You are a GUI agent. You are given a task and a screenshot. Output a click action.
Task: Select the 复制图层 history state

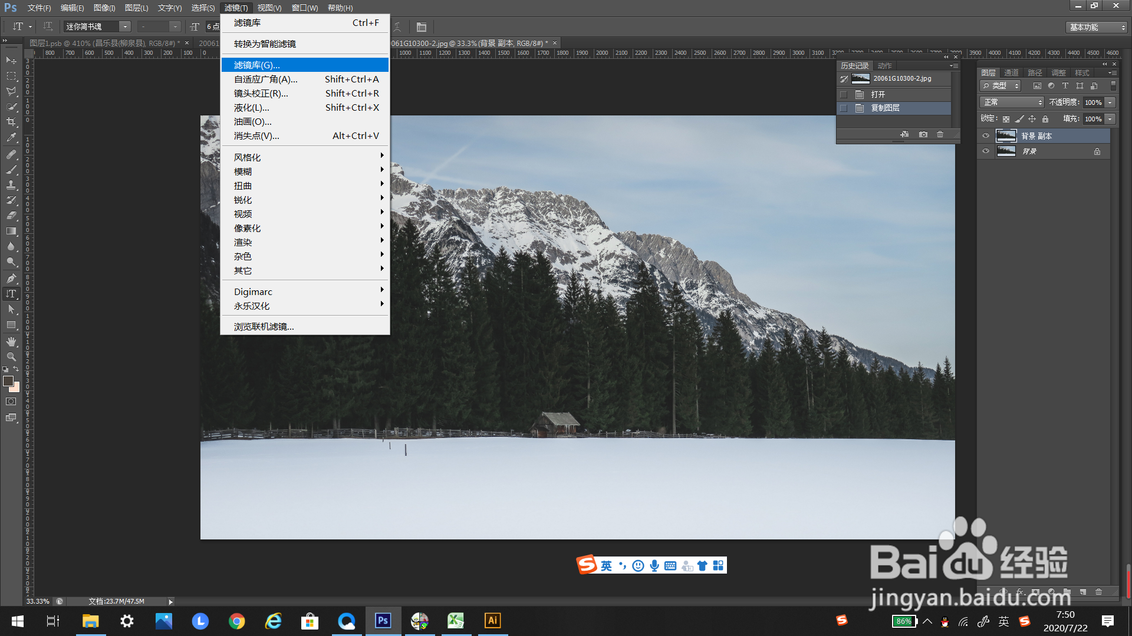click(x=885, y=108)
